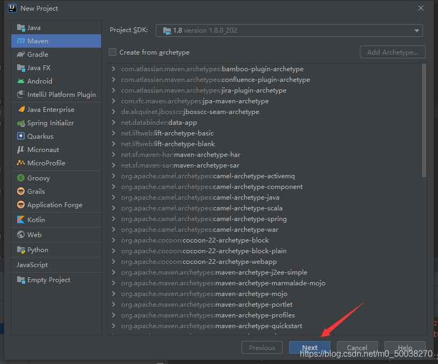Enable the Create from archetype checkbox
Image resolution: width=438 pixels, height=364 pixels.
(x=112, y=52)
